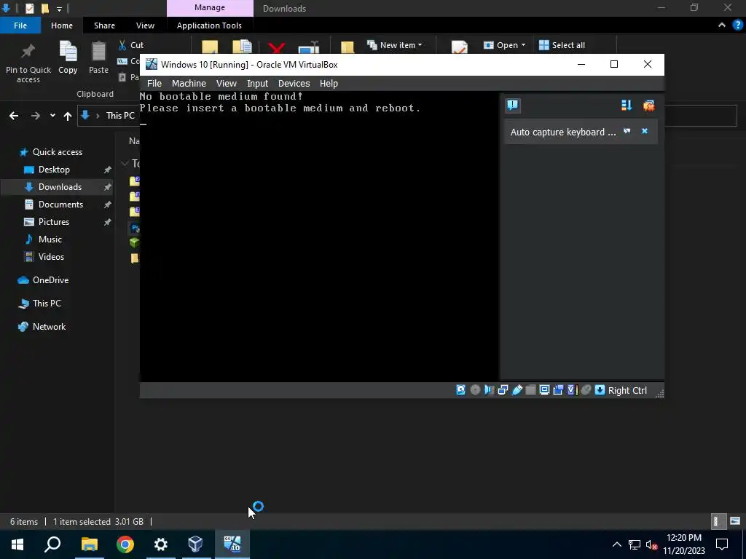This screenshot has width=746, height=559.
Task: Click the USB devices indicator in VirtualBox status bar
Action: [517, 390]
